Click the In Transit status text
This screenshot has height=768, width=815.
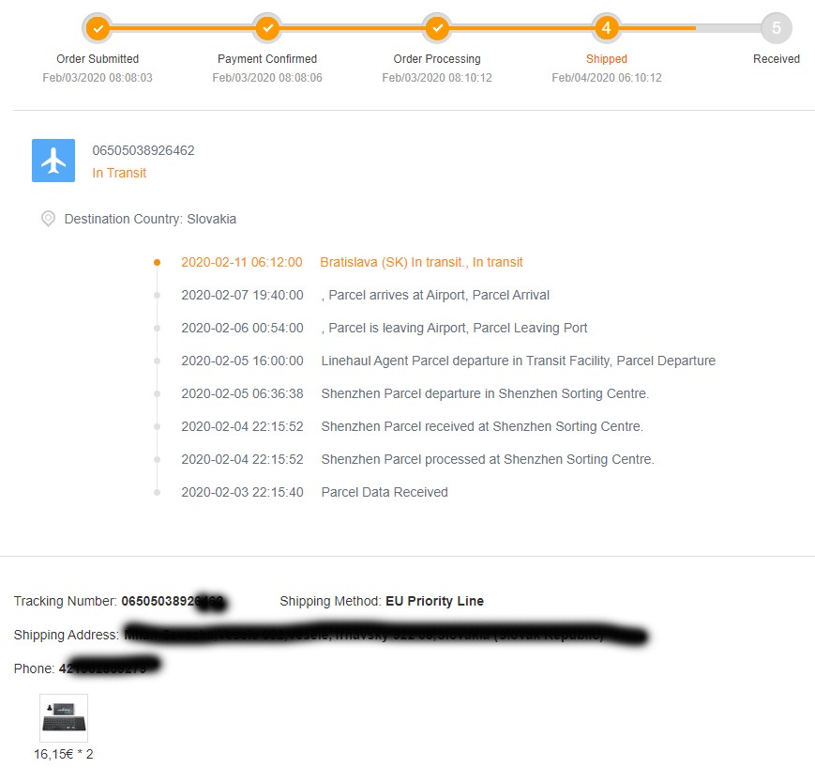pos(119,173)
